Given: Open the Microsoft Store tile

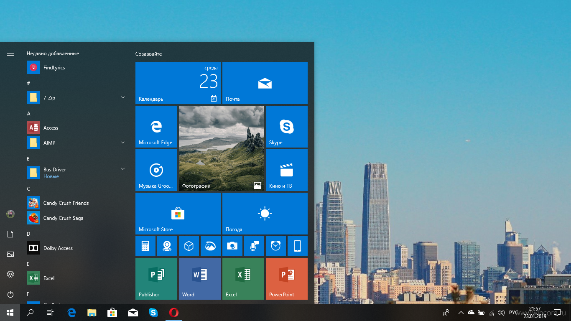Looking at the screenshot, I should coord(178,214).
